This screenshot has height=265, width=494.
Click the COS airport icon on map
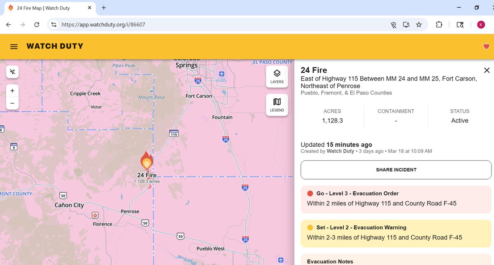point(222,74)
